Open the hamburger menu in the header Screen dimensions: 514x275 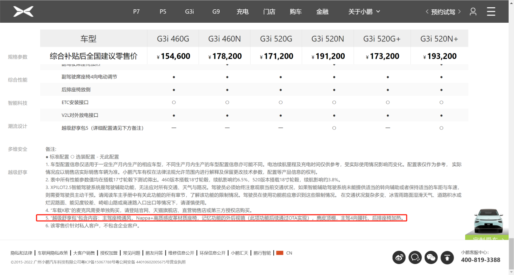(491, 11)
